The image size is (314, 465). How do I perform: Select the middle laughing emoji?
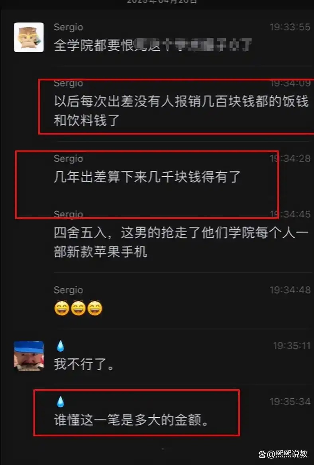click(x=78, y=309)
